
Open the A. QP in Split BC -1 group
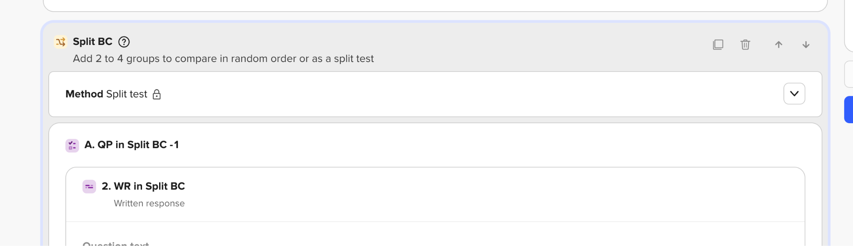click(132, 145)
